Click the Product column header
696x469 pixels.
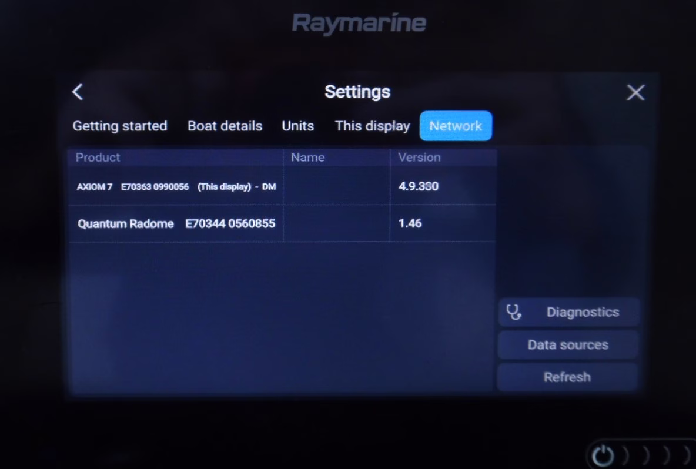pyautogui.click(x=175, y=158)
